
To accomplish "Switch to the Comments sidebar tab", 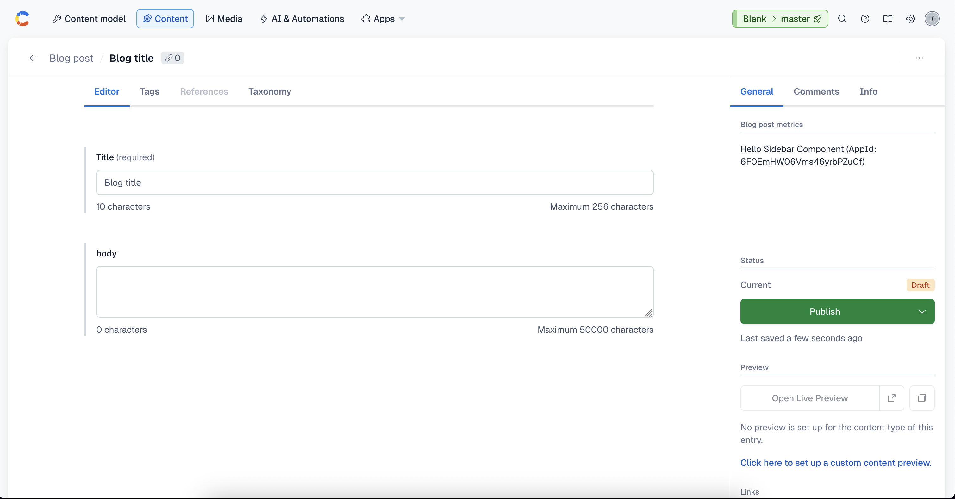I will pyautogui.click(x=816, y=91).
